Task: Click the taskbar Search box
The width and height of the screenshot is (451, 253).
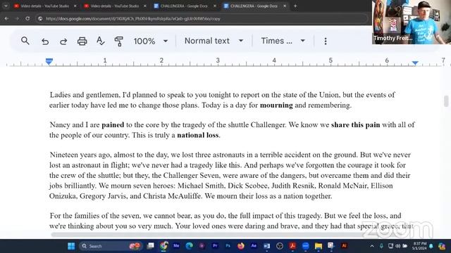Action: (110, 246)
